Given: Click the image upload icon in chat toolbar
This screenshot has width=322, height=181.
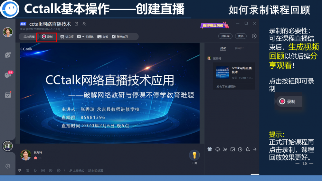Looking at the screenshot, I should (x=233, y=149).
